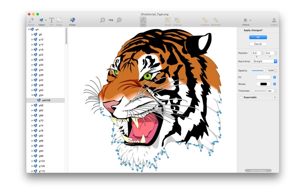
Task: Select the Vector pen tool
Action: pyautogui.click(x=31, y=20)
